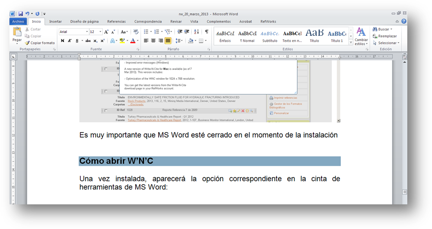Clear formatting with the eraser icon
Viewport: 432px width, 229px height.
136,32
